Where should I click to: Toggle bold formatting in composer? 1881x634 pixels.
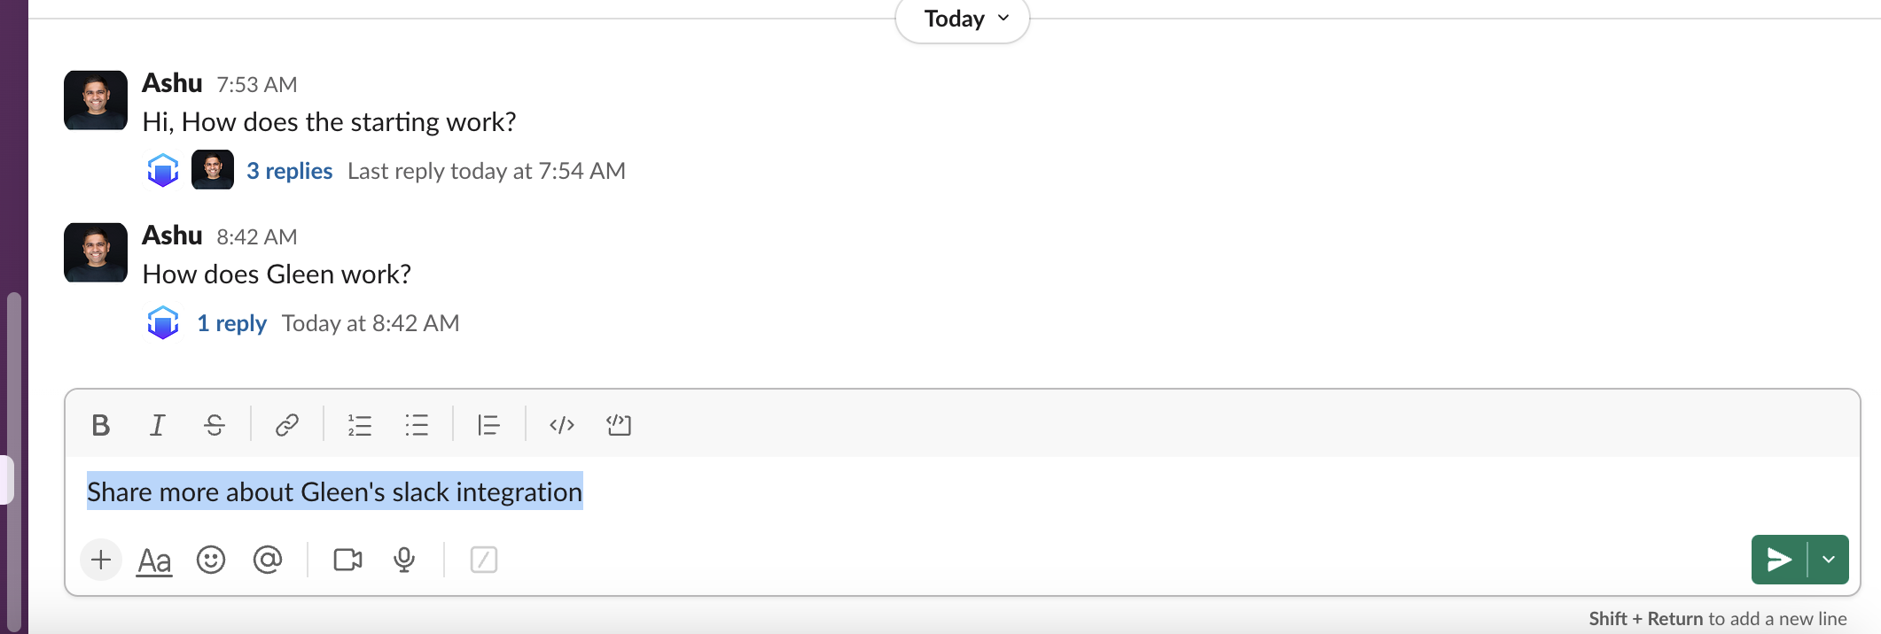point(101,425)
